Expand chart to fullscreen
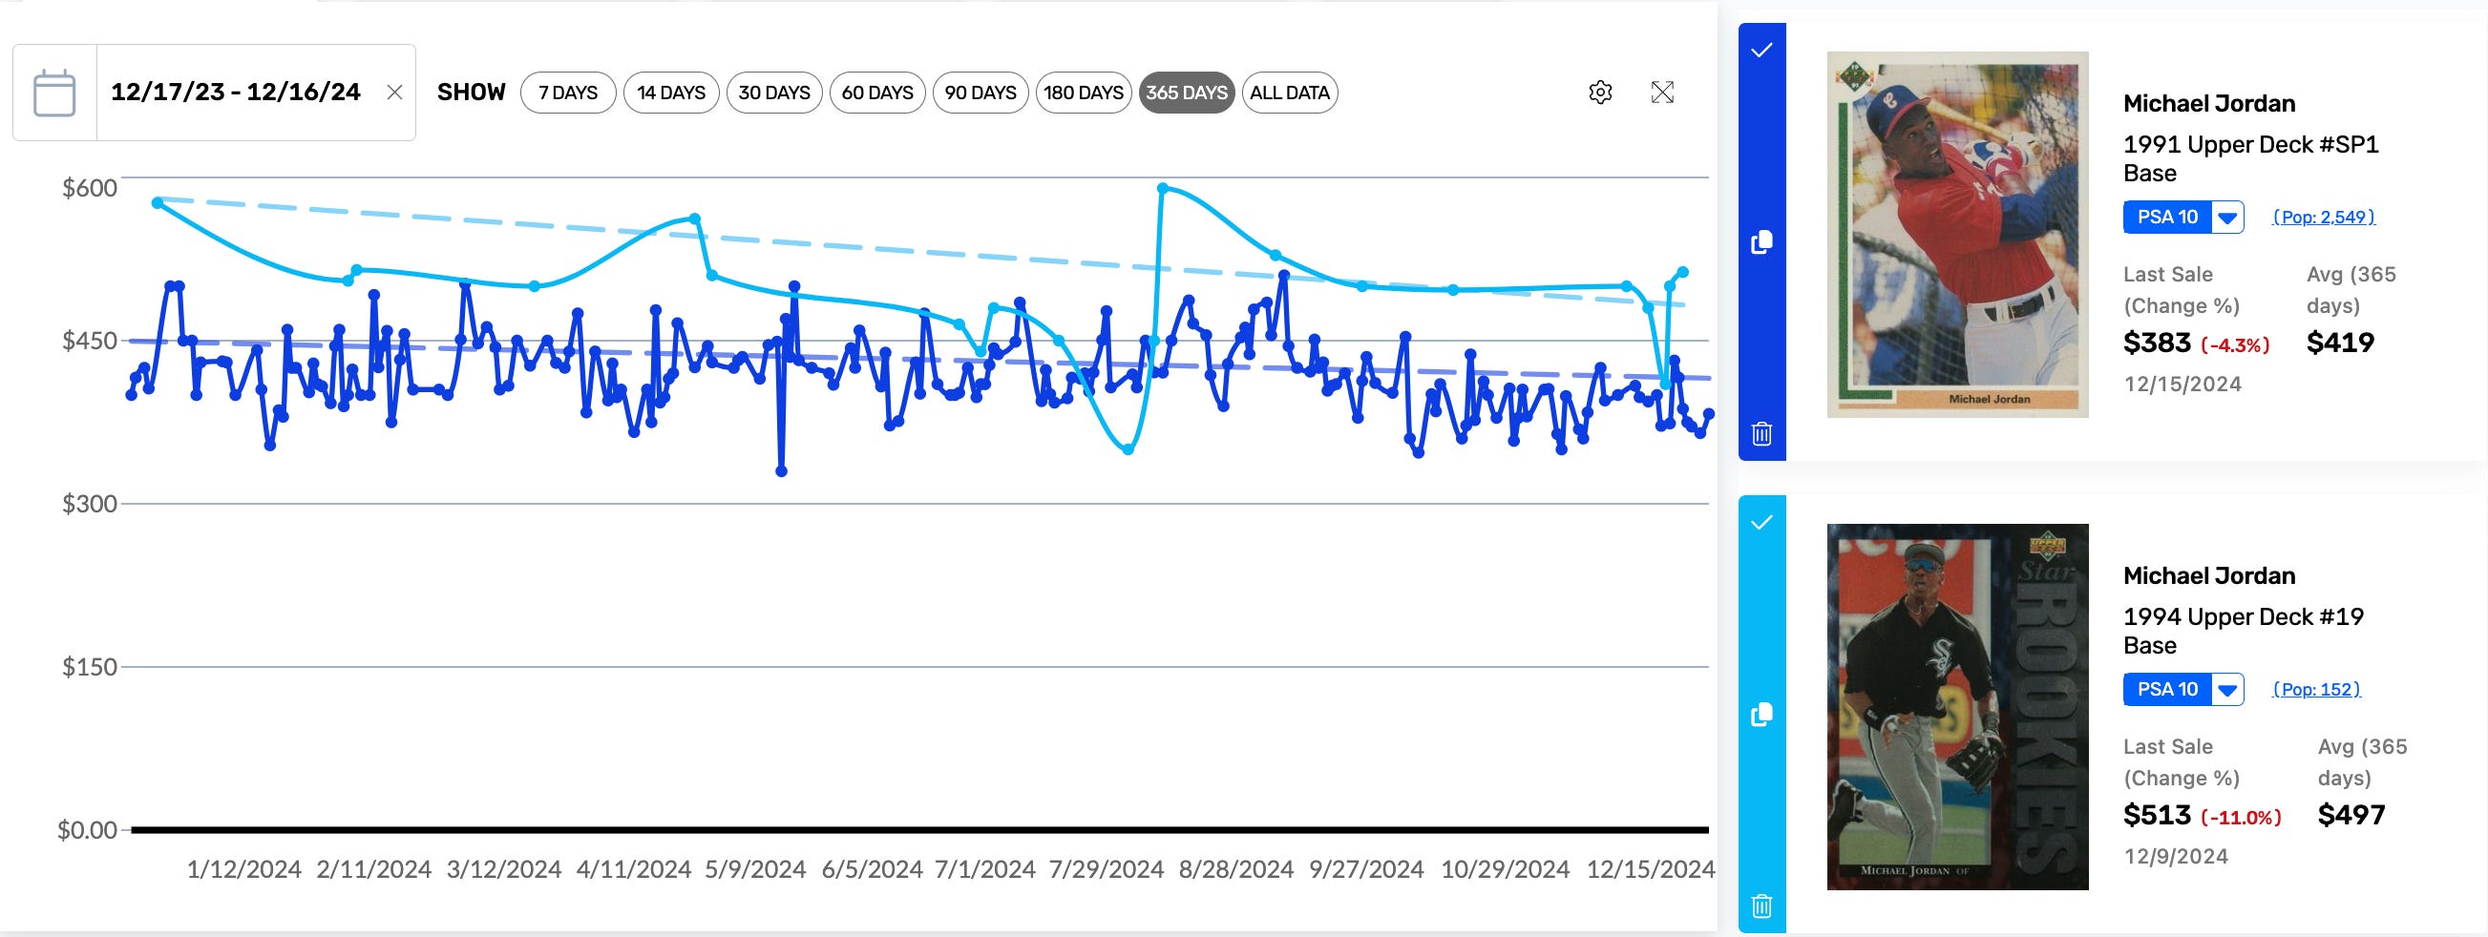2488x937 pixels. click(1662, 93)
